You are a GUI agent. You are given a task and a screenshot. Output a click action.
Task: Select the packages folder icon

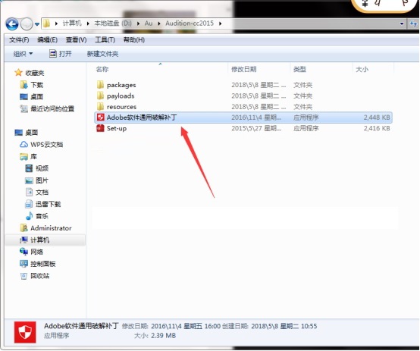pos(100,85)
